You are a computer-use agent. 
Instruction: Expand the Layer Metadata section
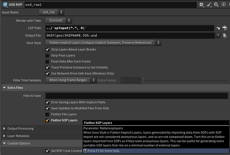coord(4,136)
